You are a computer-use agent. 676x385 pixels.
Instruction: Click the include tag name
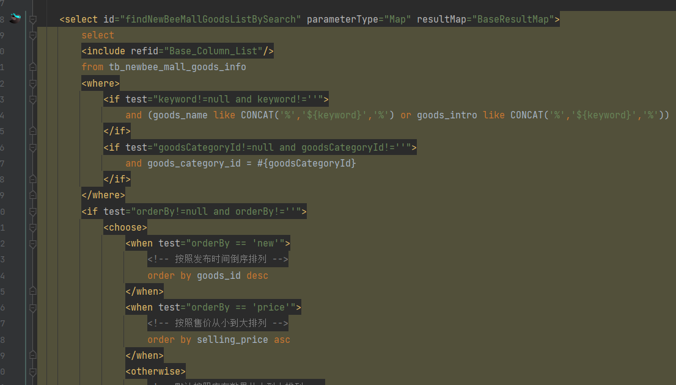tap(106, 51)
